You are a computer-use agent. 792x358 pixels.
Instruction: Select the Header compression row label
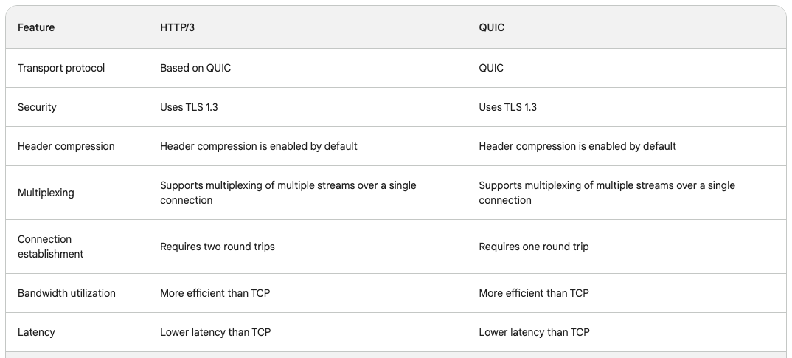(x=66, y=146)
